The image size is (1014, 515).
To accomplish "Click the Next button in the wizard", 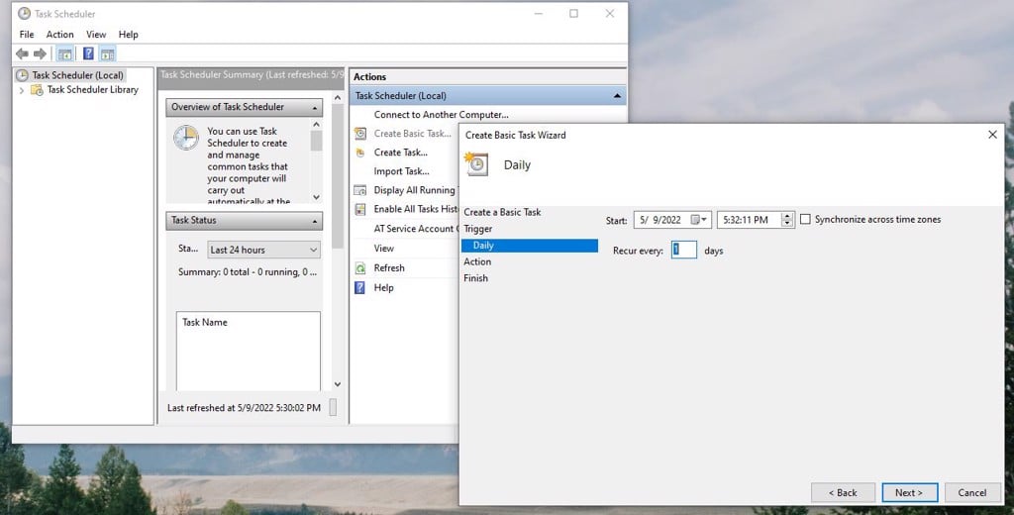I will point(909,492).
